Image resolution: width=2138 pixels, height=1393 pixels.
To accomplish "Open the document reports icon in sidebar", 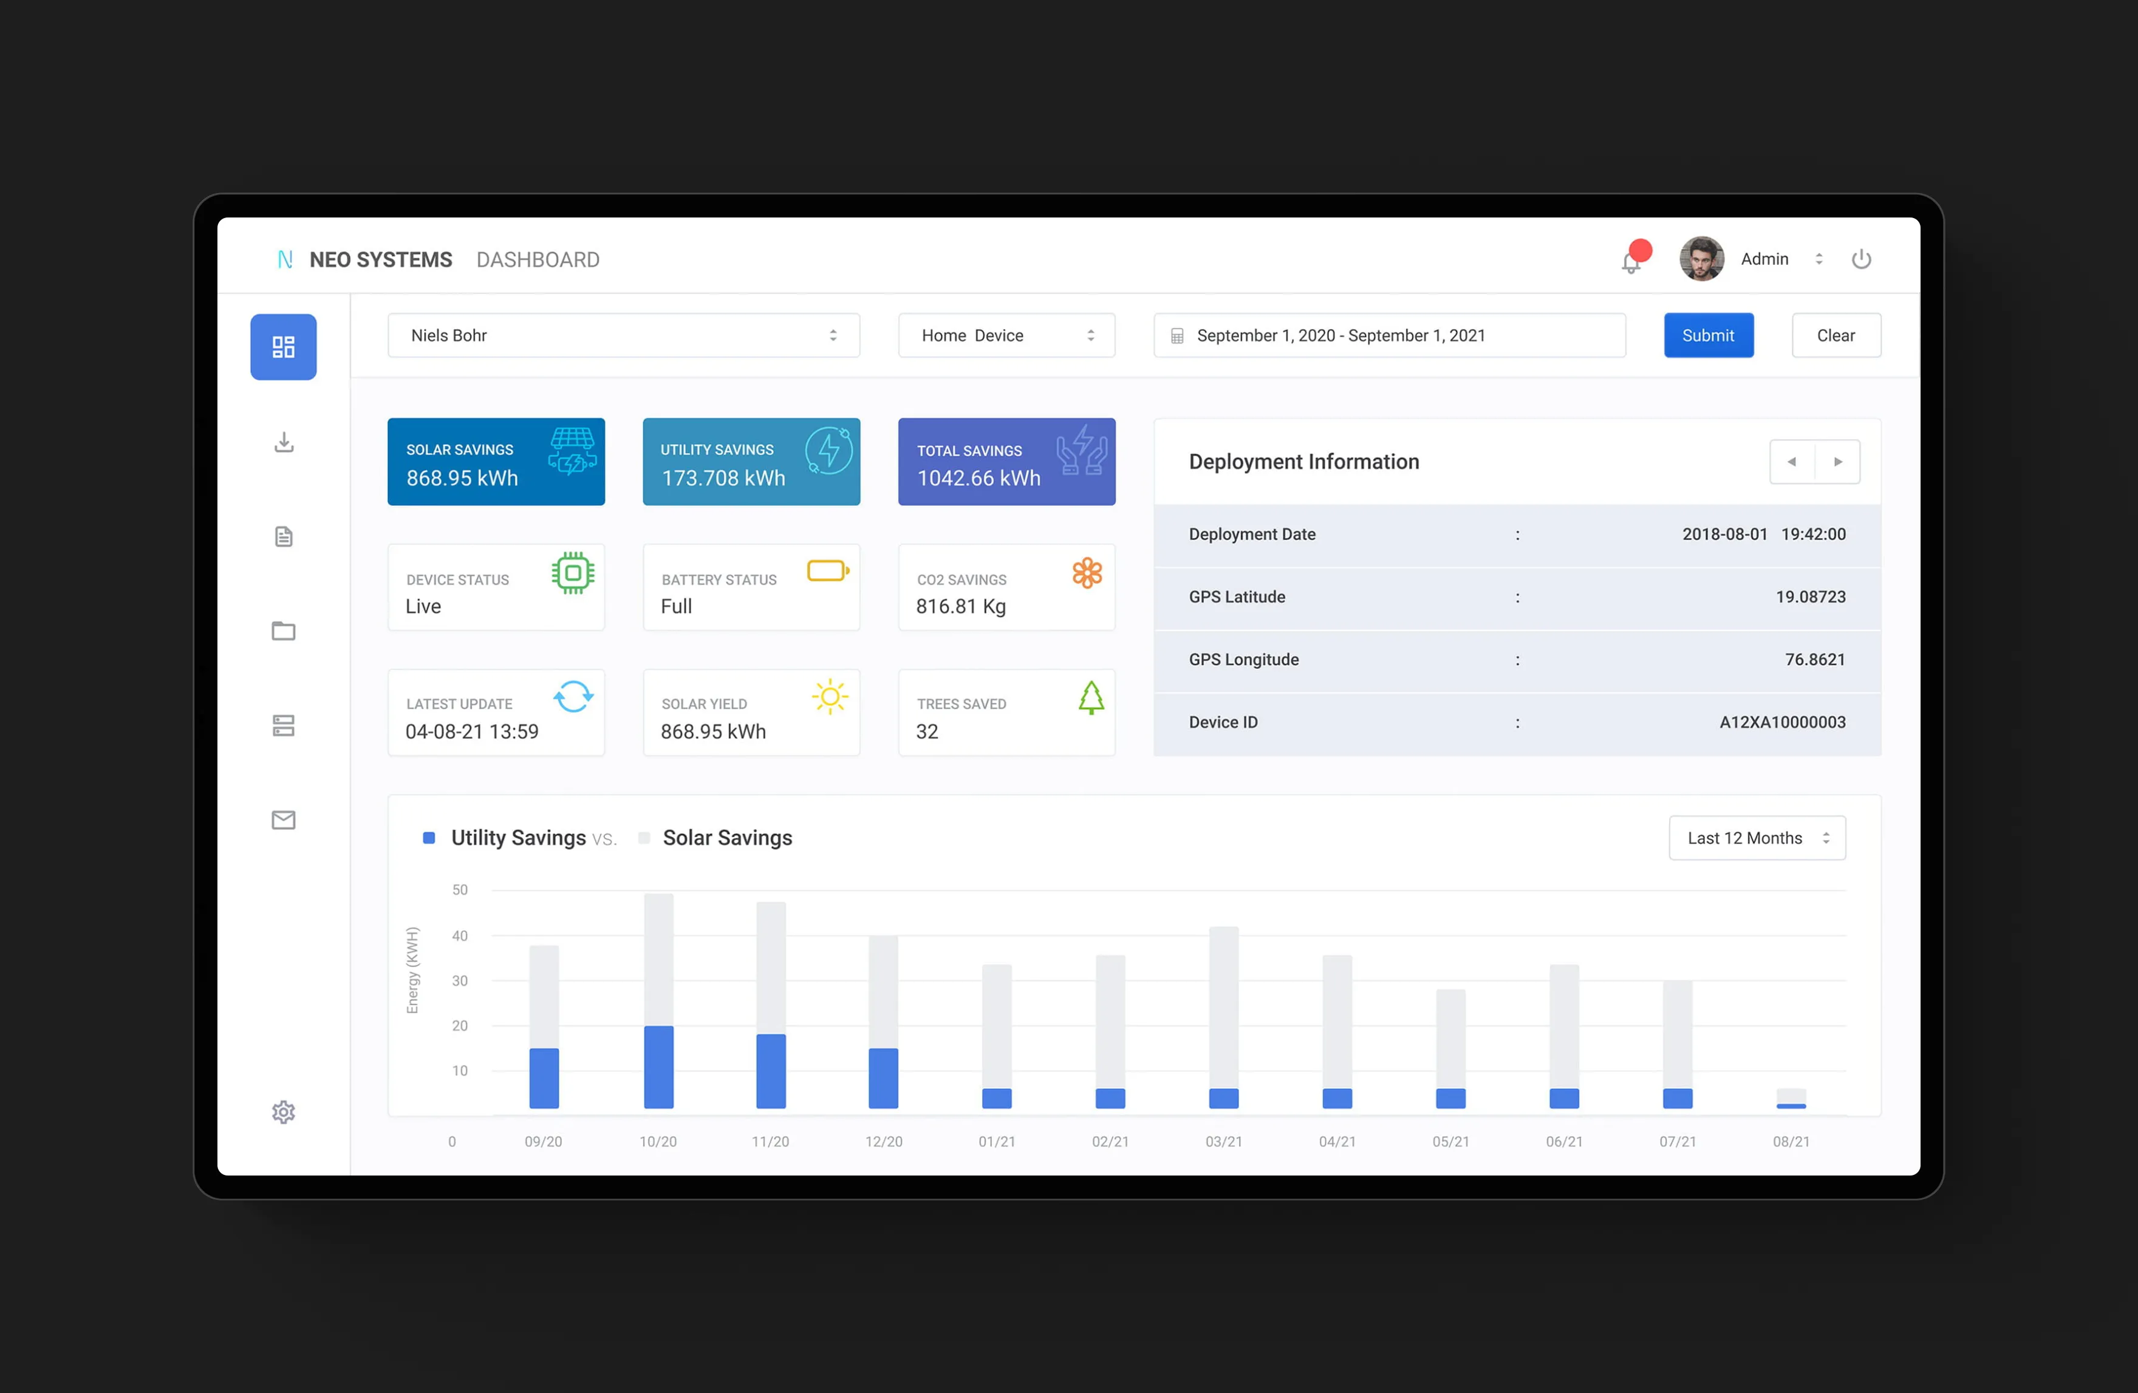I will (283, 536).
